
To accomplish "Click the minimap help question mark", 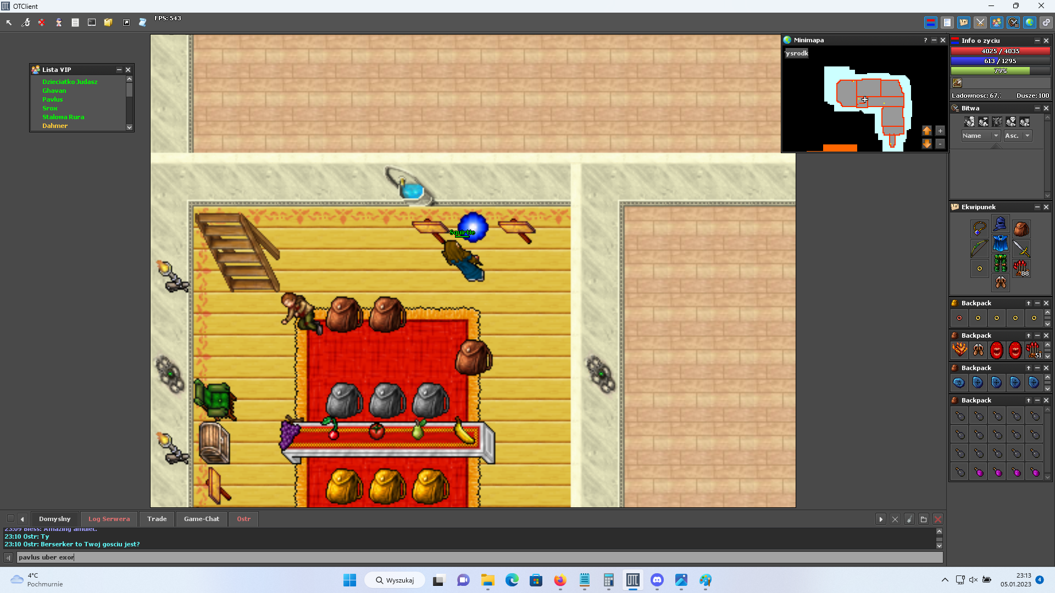I will coord(925,40).
